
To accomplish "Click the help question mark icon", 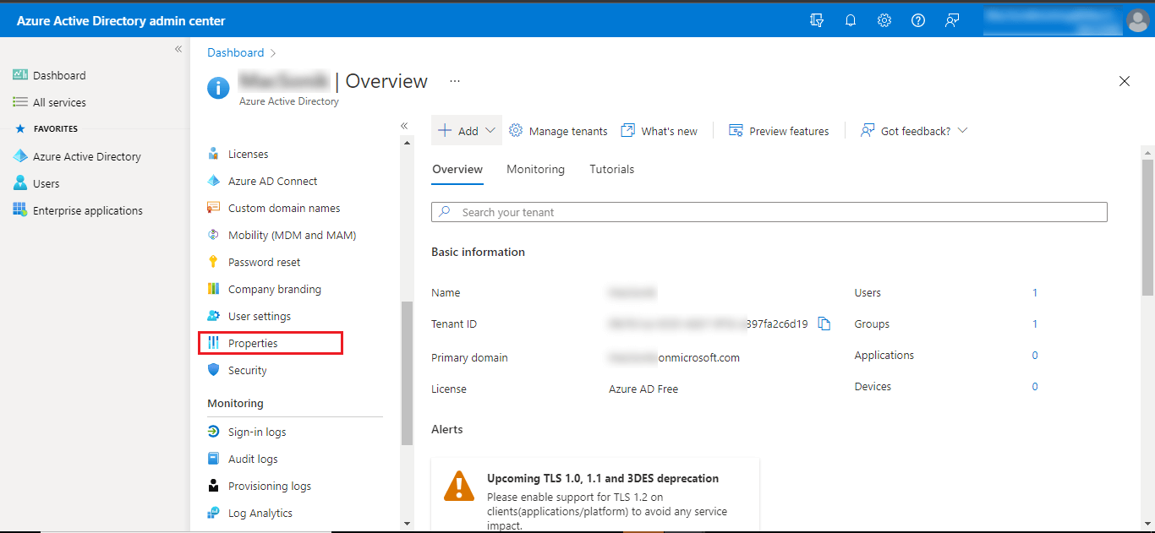I will coord(918,20).
